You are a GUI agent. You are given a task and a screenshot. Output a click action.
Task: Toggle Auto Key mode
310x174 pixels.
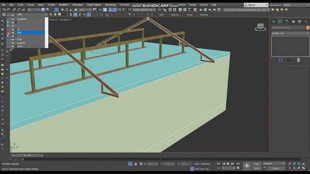click(x=257, y=164)
